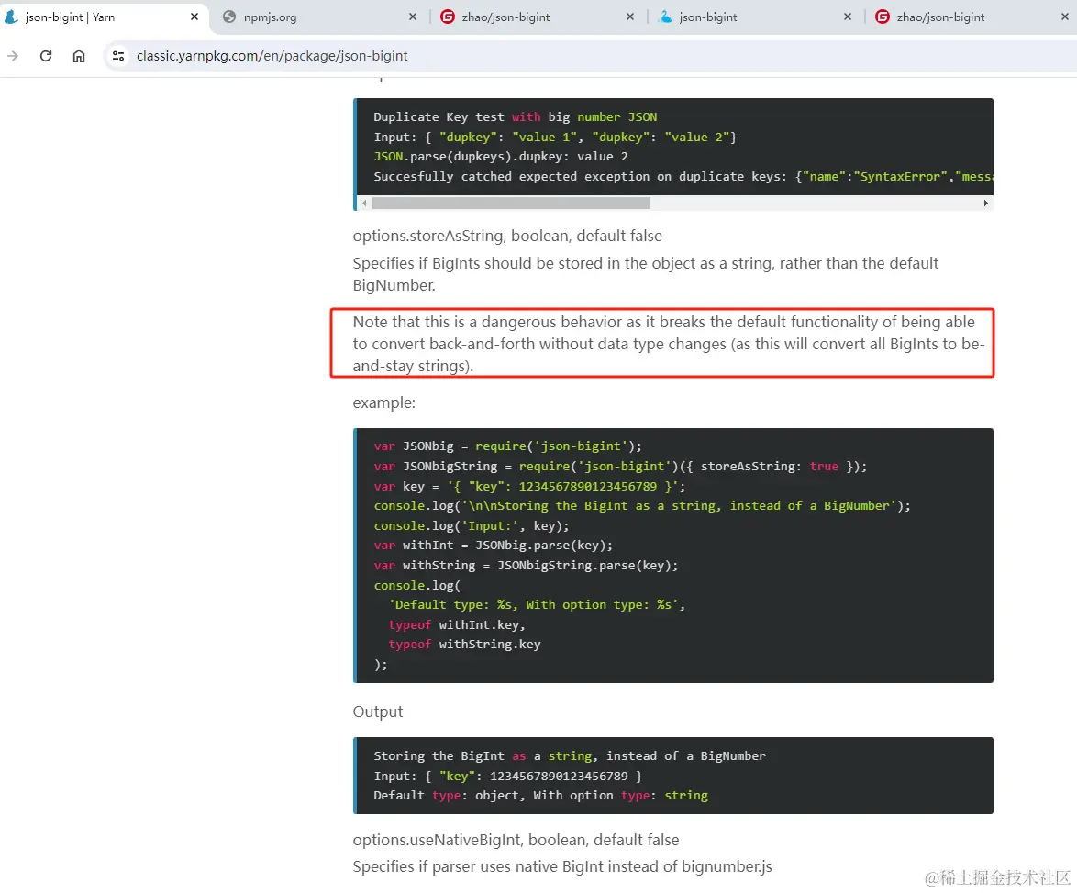
Task: Open site information icon in address bar
Action: (118, 56)
